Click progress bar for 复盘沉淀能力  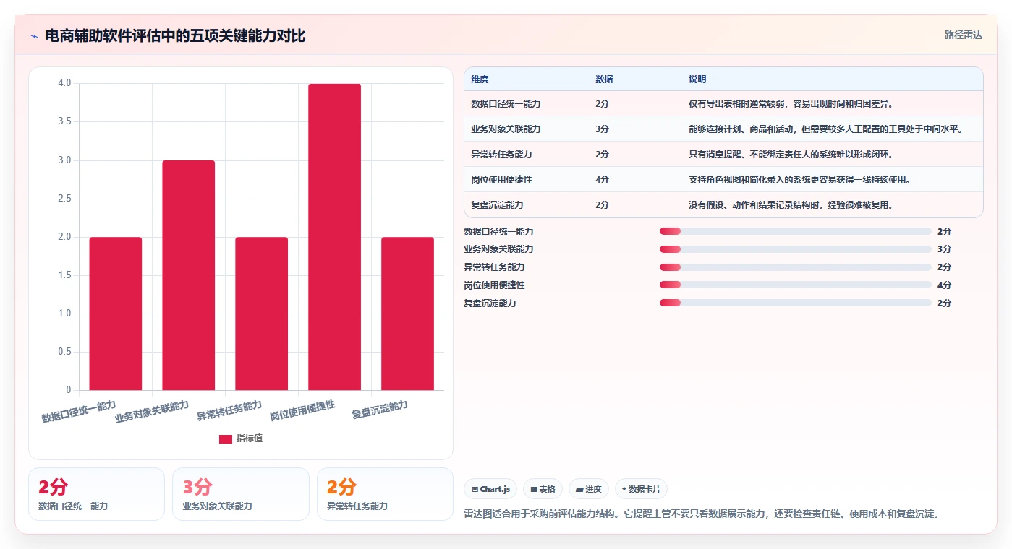pyautogui.click(x=795, y=303)
